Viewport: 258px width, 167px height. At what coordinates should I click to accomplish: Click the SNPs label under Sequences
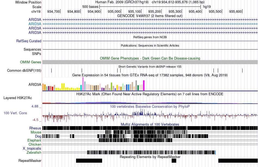click(x=37, y=54)
